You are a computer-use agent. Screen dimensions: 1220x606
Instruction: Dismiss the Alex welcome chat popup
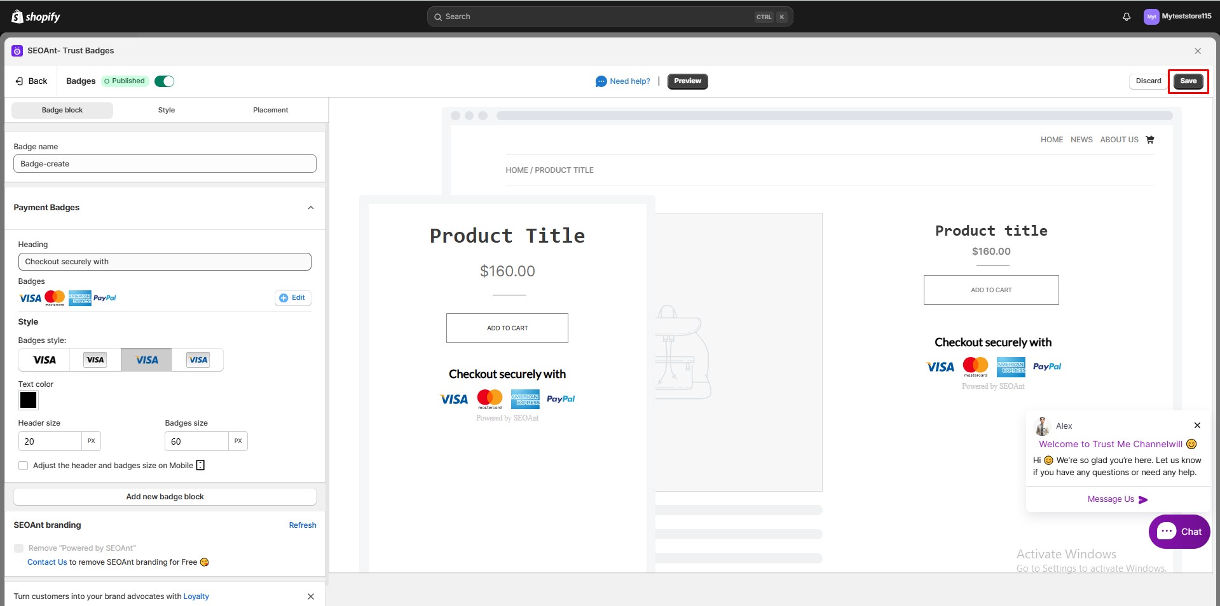[x=1197, y=426]
